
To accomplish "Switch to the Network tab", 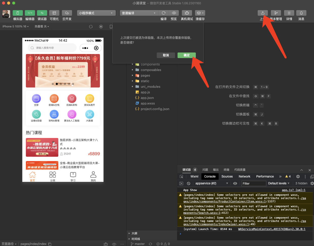I will (244, 177).
